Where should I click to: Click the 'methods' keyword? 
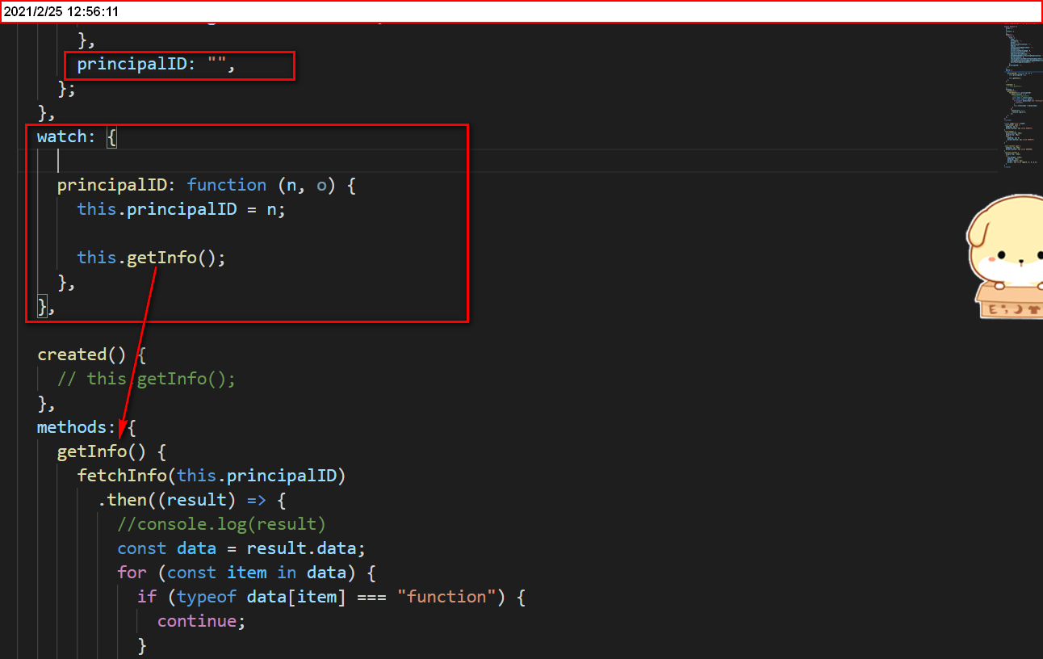pyautogui.click(x=71, y=427)
